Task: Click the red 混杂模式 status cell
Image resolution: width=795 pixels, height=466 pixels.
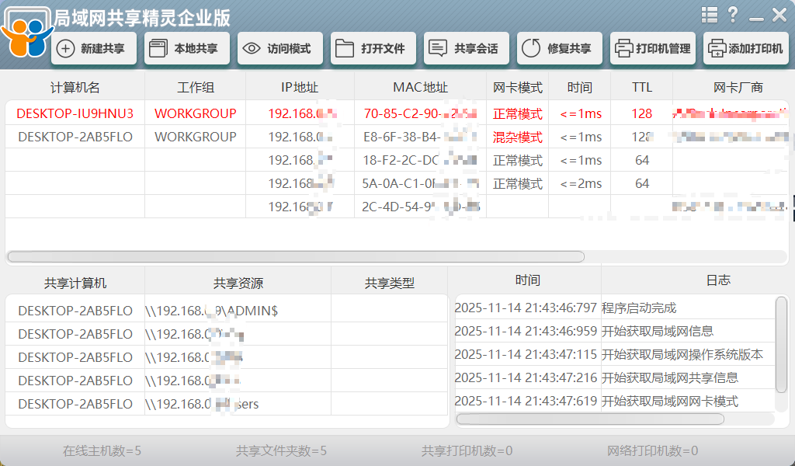Action: point(516,137)
